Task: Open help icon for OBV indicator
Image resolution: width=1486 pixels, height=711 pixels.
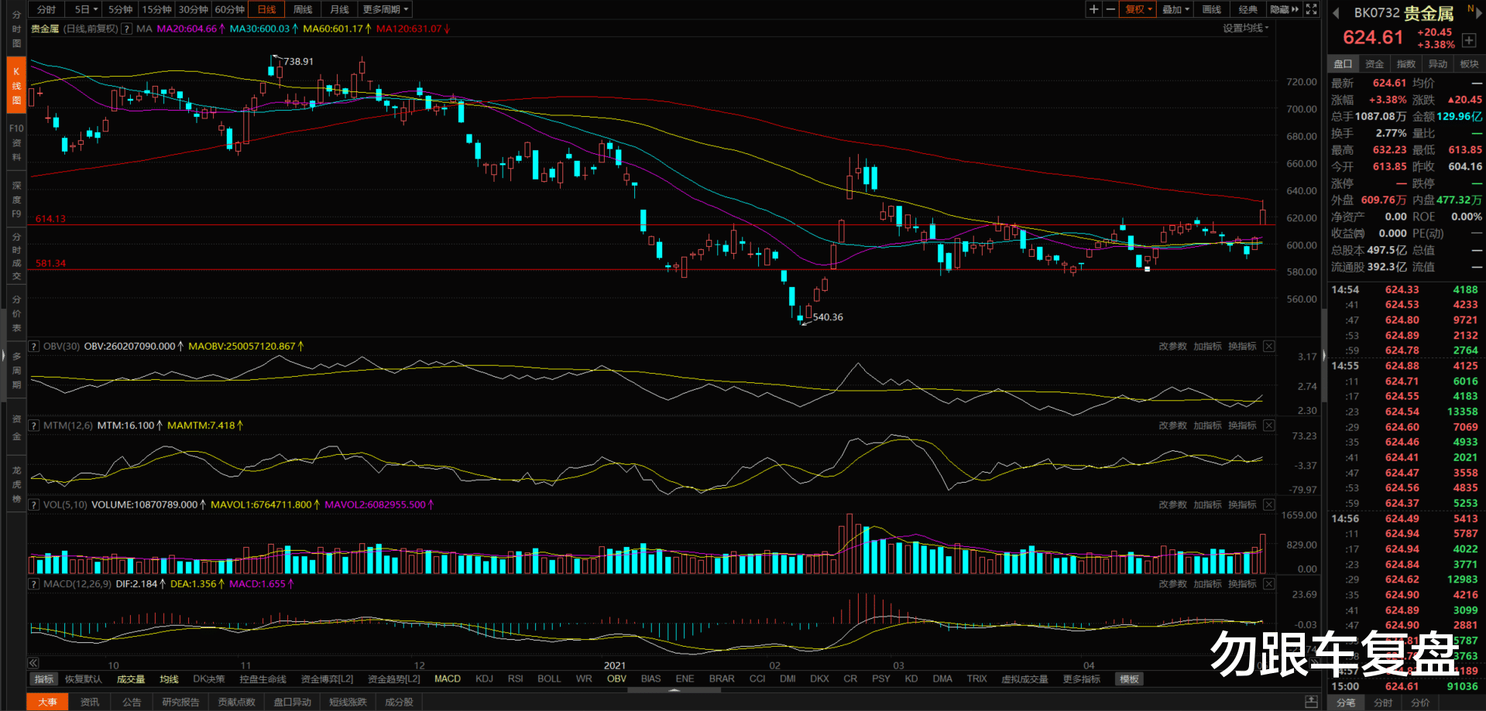Action: click(34, 346)
